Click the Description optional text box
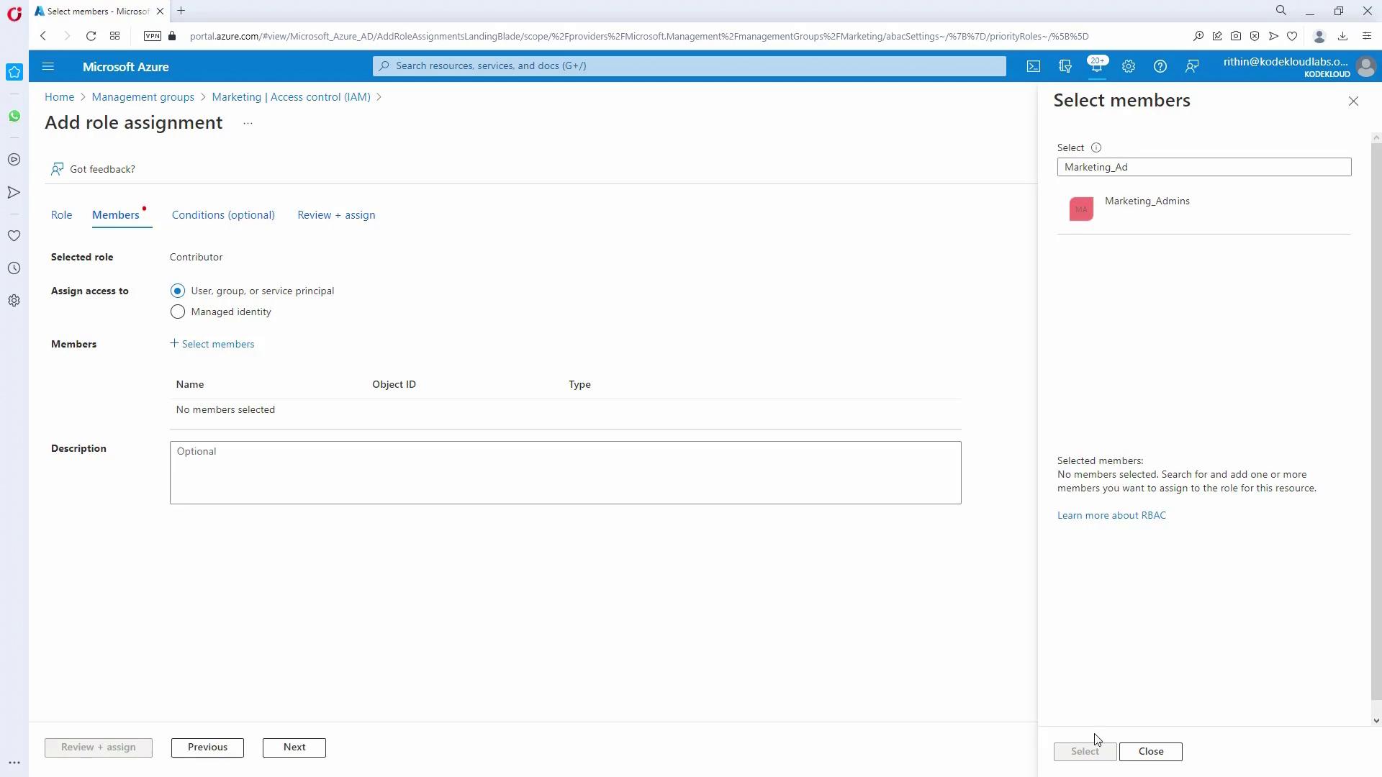 point(565,473)
